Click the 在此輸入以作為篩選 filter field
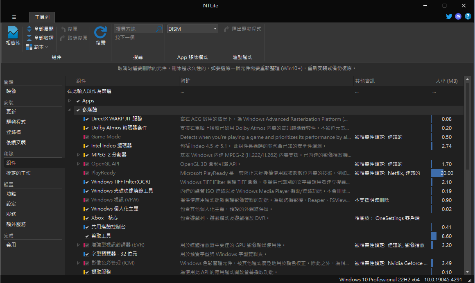Screen dimensions: 475x283 [x=123, y=91]
